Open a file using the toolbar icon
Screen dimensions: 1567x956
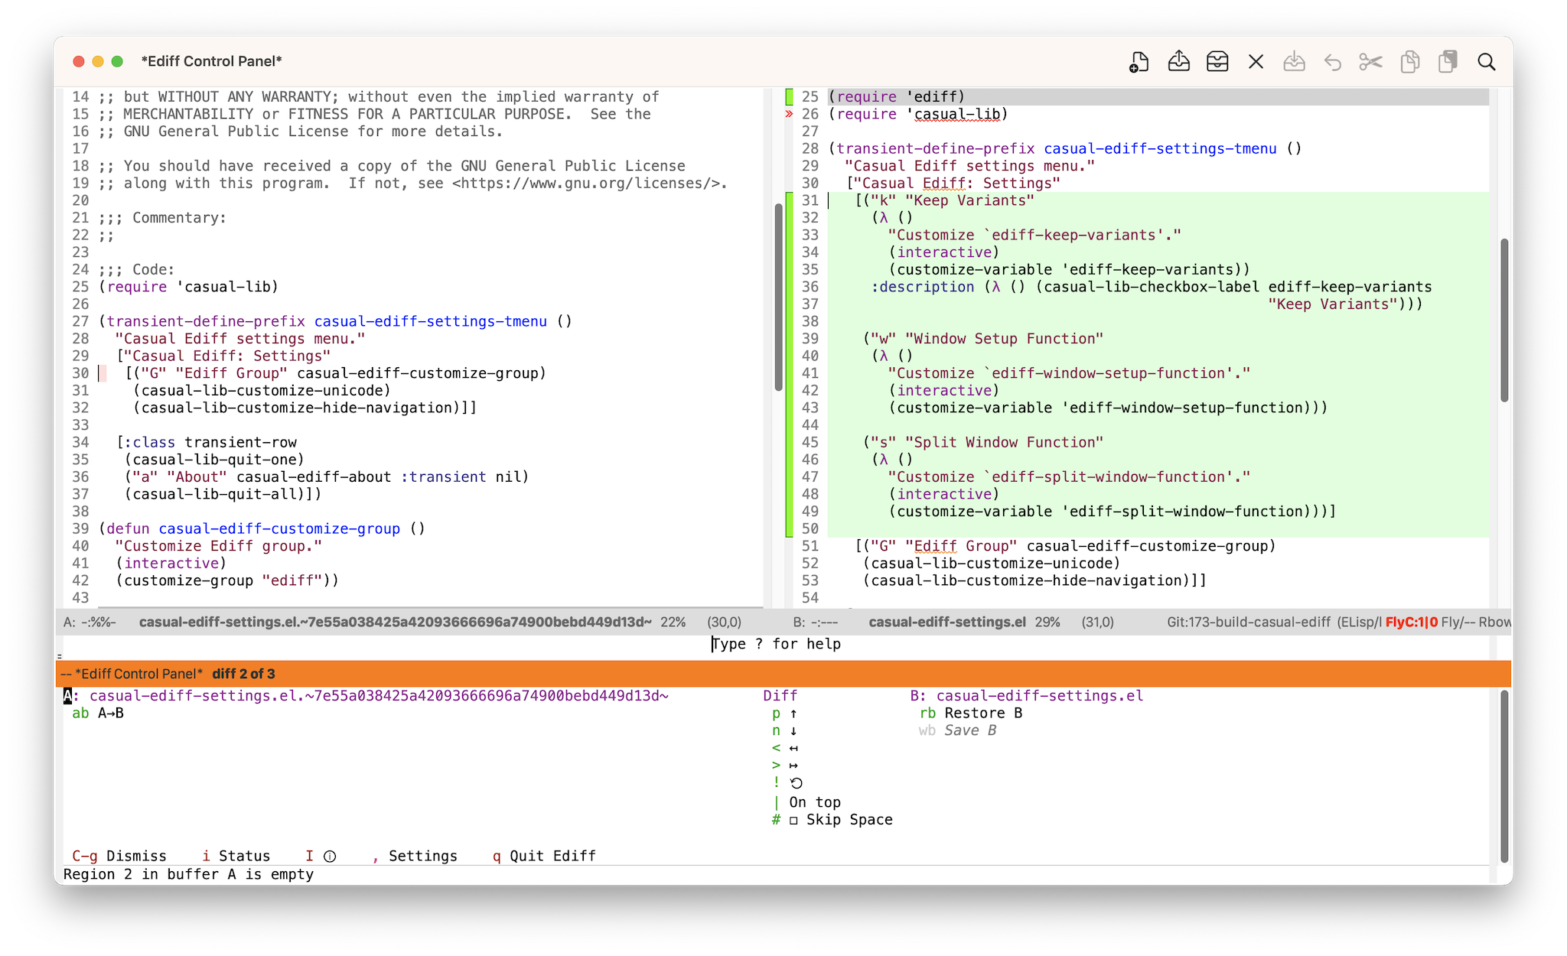(1178, 61)
